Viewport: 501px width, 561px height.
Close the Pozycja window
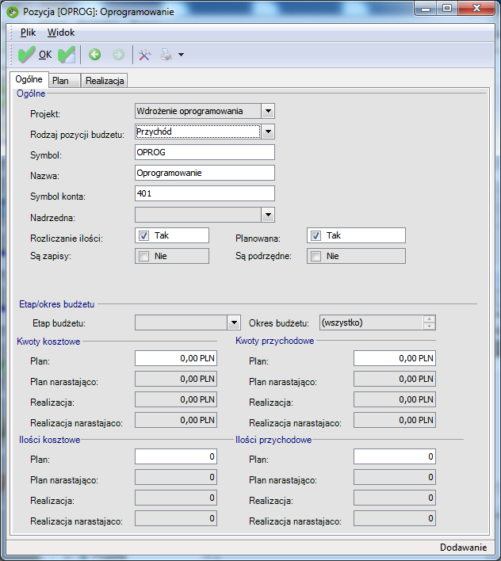tap(476, 9)
